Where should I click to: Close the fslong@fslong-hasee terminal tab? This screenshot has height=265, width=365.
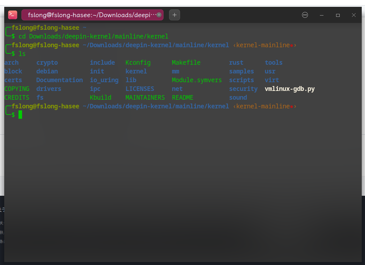coord(159,15)
